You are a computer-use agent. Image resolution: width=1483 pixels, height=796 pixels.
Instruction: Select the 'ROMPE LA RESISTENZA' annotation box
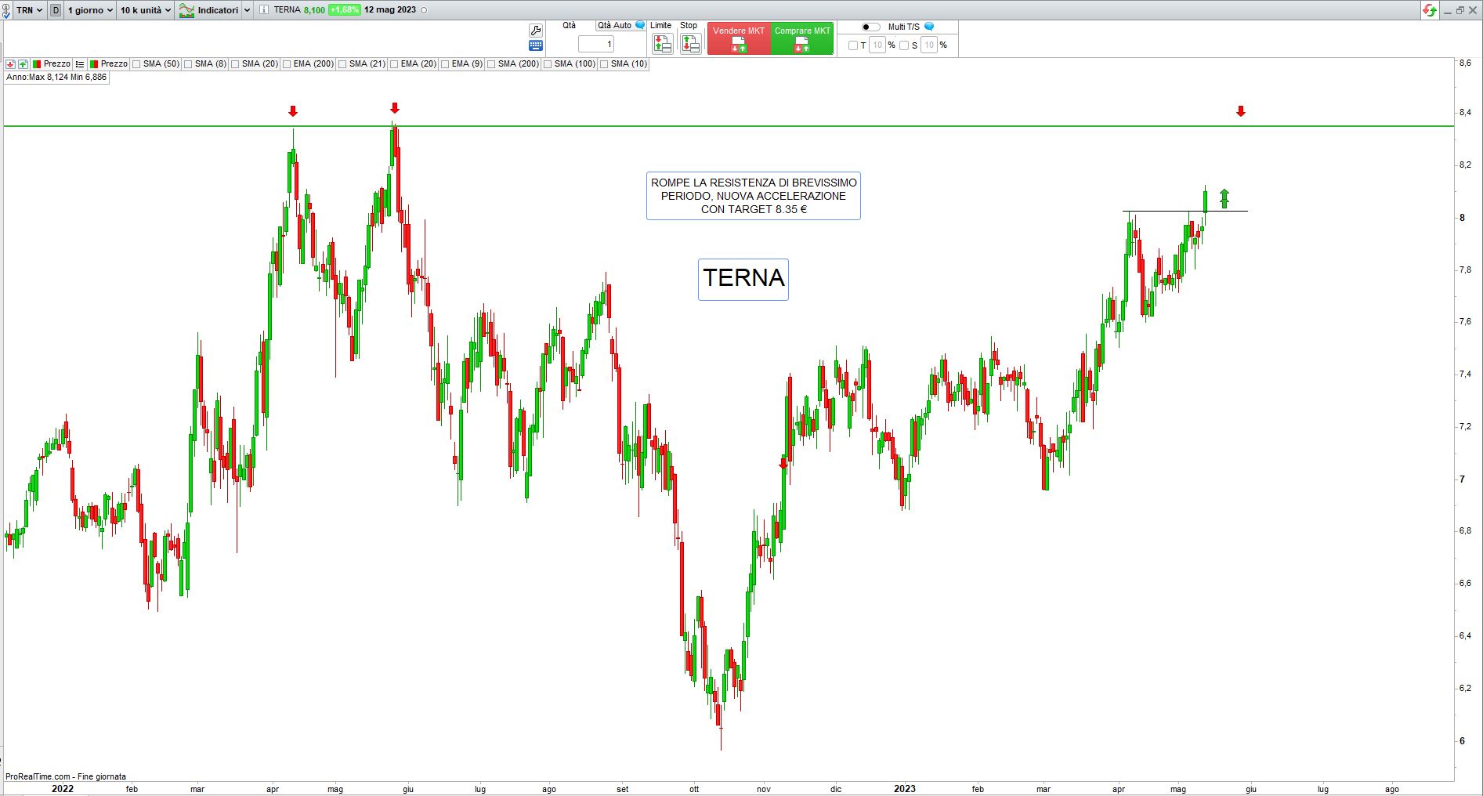[754, 196]
